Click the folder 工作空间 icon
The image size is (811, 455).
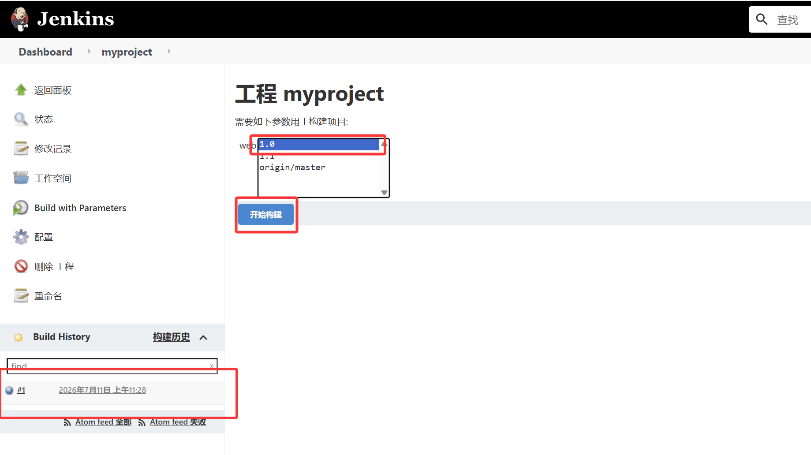(21, 178)
